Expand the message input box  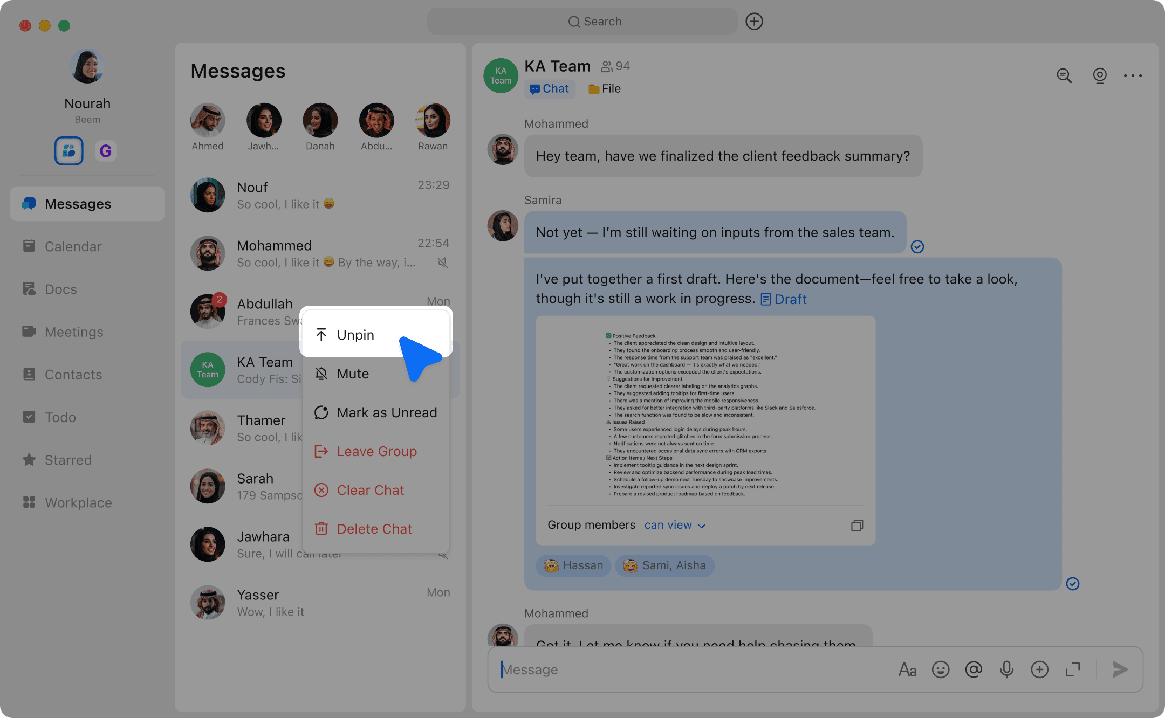tap(1072, 669)
